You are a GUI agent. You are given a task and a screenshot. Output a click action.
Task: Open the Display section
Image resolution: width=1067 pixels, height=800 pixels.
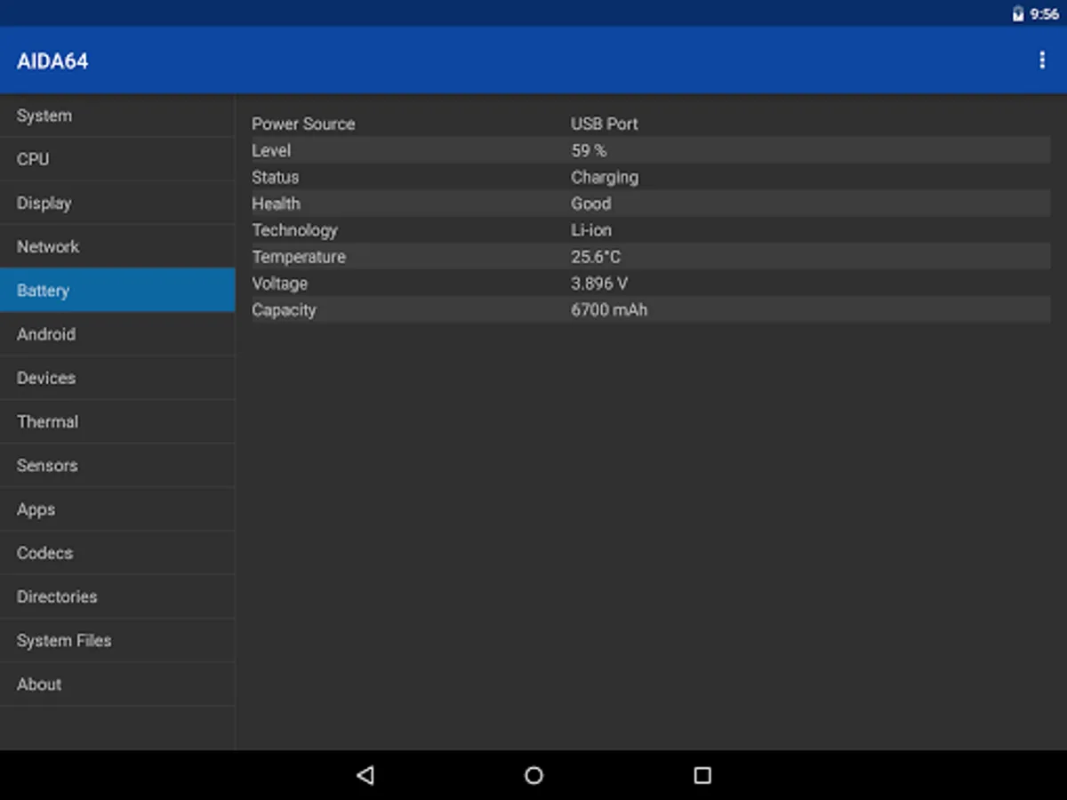click(x=117, y=203)
